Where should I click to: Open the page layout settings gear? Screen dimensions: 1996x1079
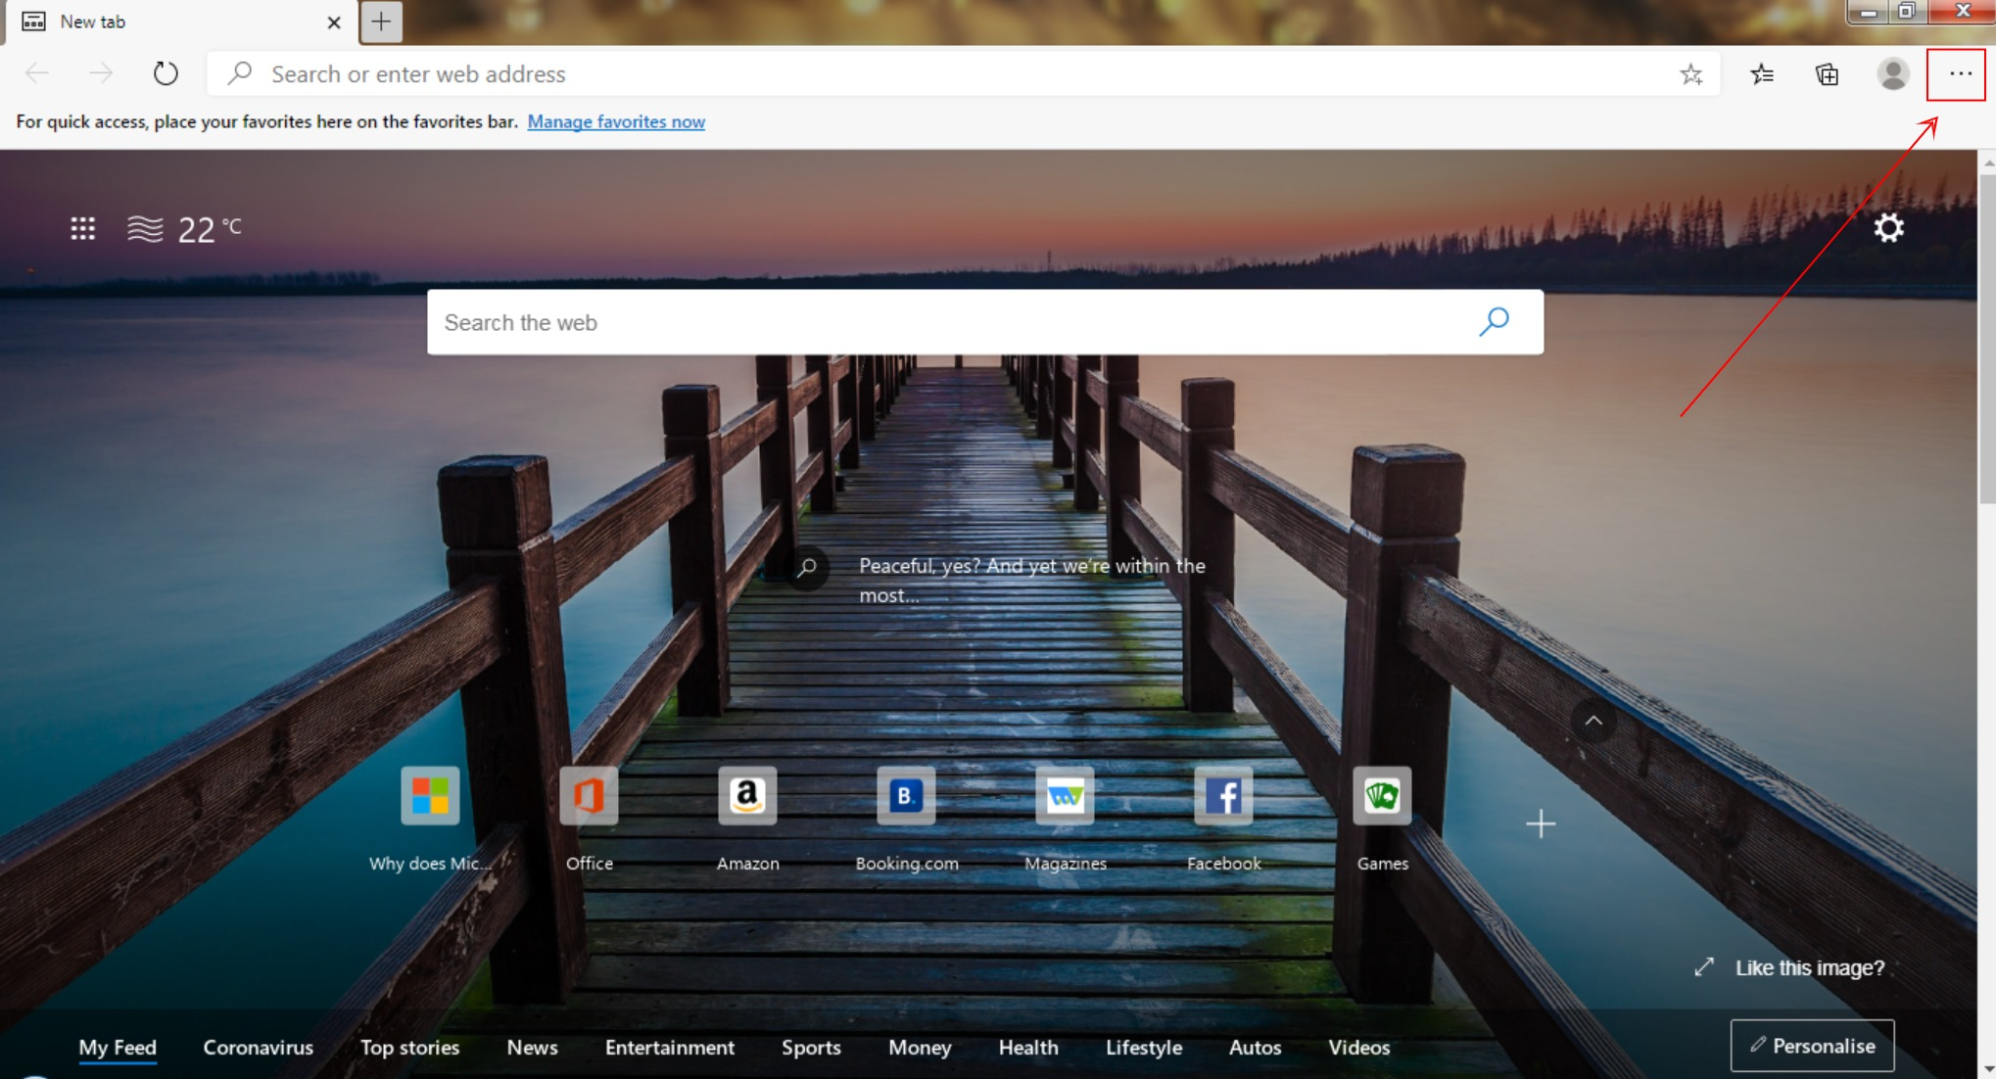1887,227
